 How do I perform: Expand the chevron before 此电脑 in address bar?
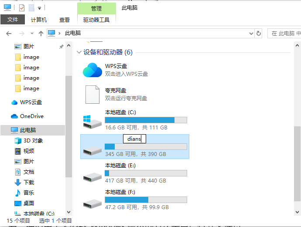tap(59, 34)
